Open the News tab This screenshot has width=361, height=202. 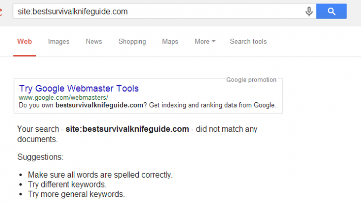(94, 41)
